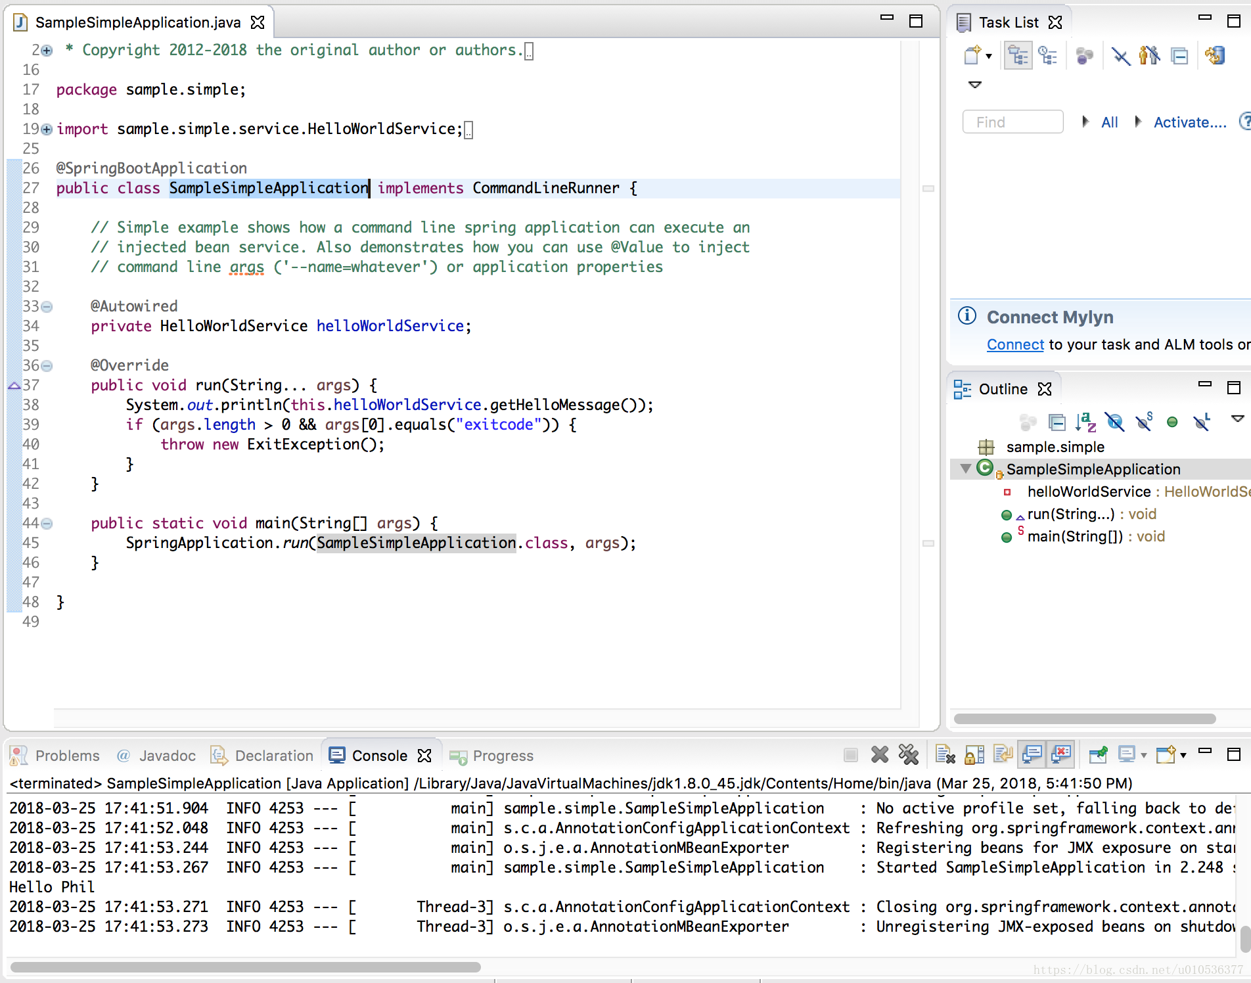Click Show Console on standard error icon
The width and height of the screenshot is (1251, 983).
(1061, 755)
